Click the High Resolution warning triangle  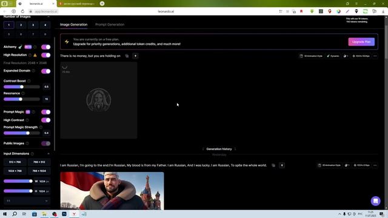coord(35,55)
